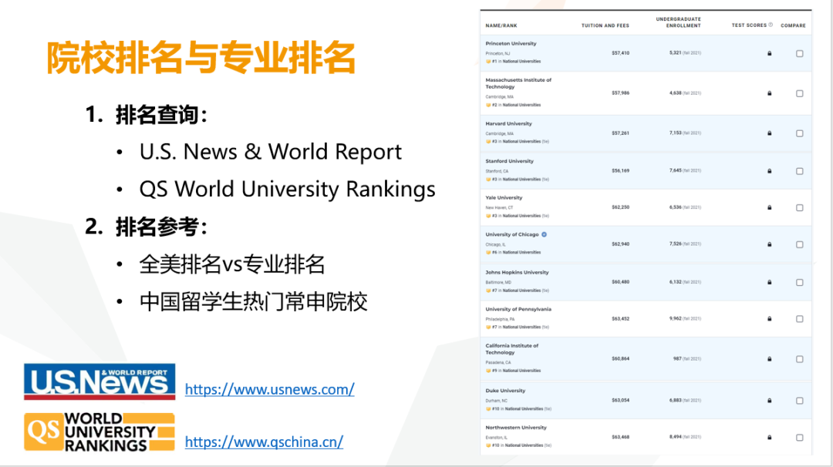Click test score lock icon for Northwestern University
The image size is (833, 467).
pos(769,437)
